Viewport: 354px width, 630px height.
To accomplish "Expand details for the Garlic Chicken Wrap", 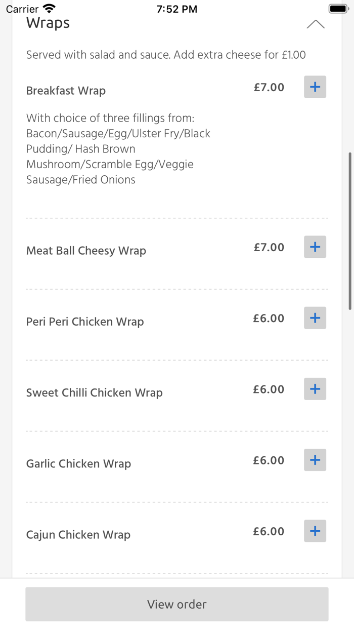I will coord(78,463).
